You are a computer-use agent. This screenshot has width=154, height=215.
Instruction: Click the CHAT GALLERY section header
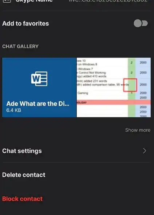[x=20, y=46]
